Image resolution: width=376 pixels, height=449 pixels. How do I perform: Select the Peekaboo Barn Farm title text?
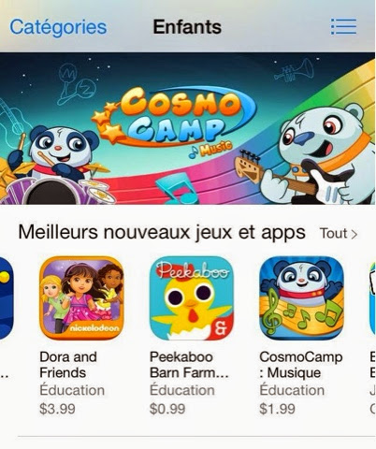[189, 365]
